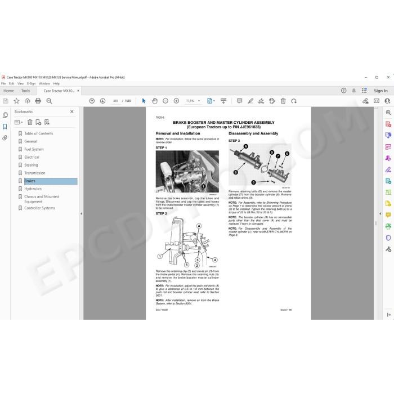Add a sticky note comment
Screen dimensions: 394x394
(239, 101)
